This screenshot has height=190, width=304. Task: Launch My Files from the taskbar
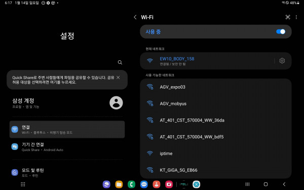119,184
